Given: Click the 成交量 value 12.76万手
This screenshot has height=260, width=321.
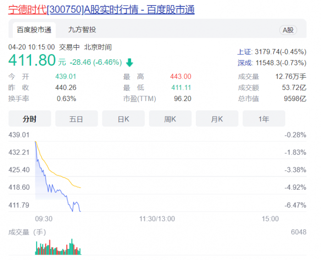Looking at the screenshot, I should click(x=291, y=76).
